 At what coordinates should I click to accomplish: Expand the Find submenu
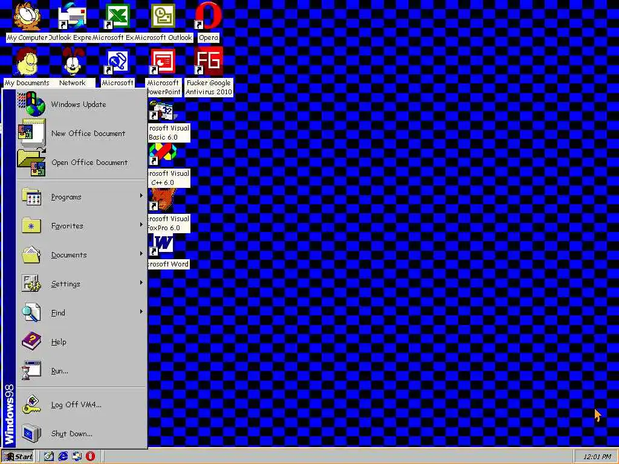click(x=82, y=312)
